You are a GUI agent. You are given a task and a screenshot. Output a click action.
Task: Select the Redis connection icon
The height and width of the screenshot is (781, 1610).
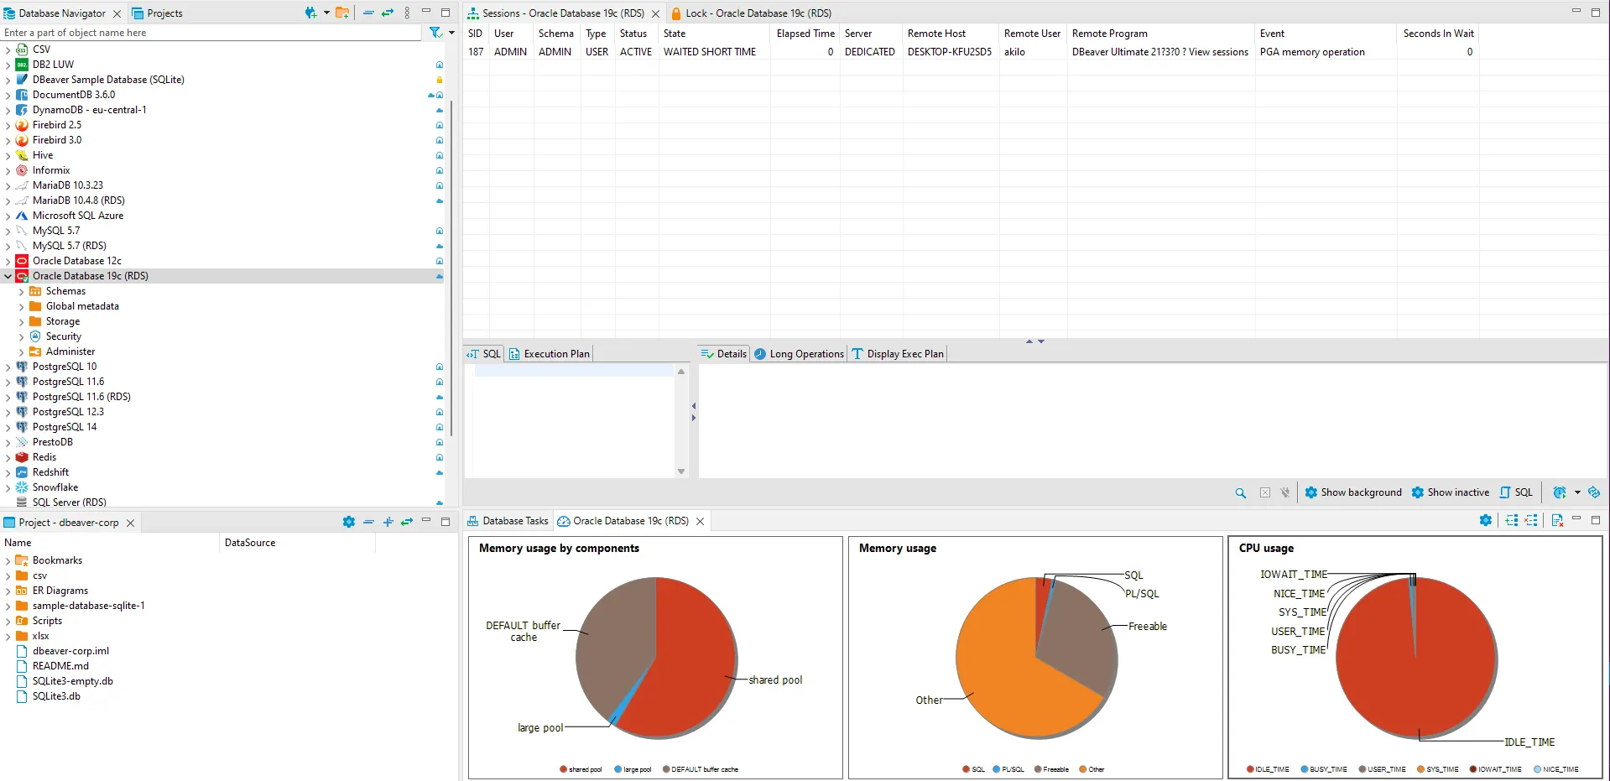click(22, 457)
